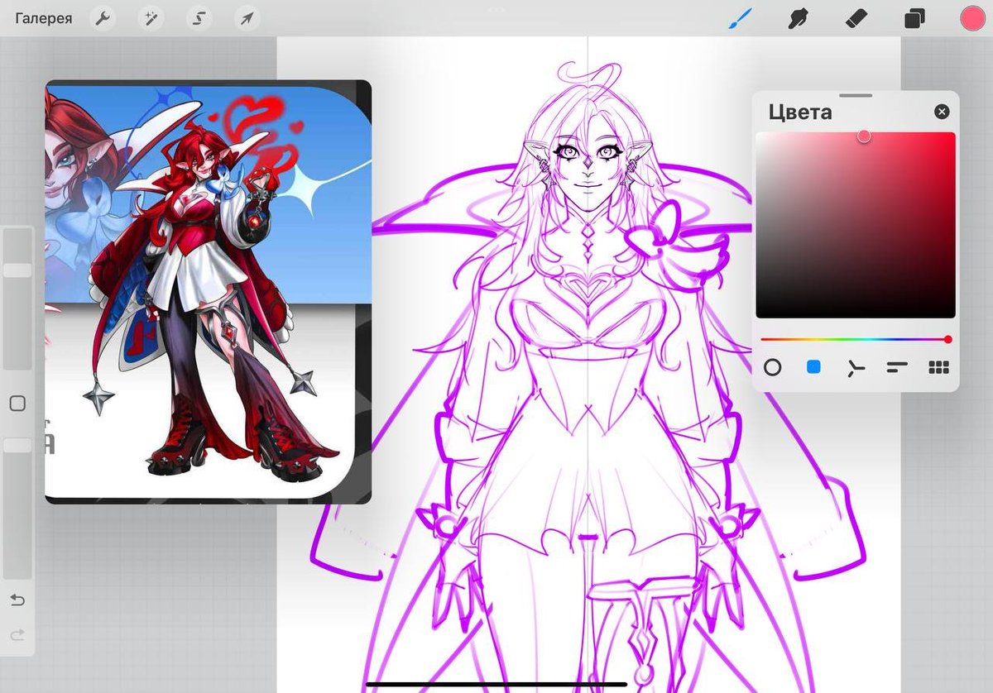Activate the Selection S tool
Screen dimensions: 993x693
tap(199, 18)
